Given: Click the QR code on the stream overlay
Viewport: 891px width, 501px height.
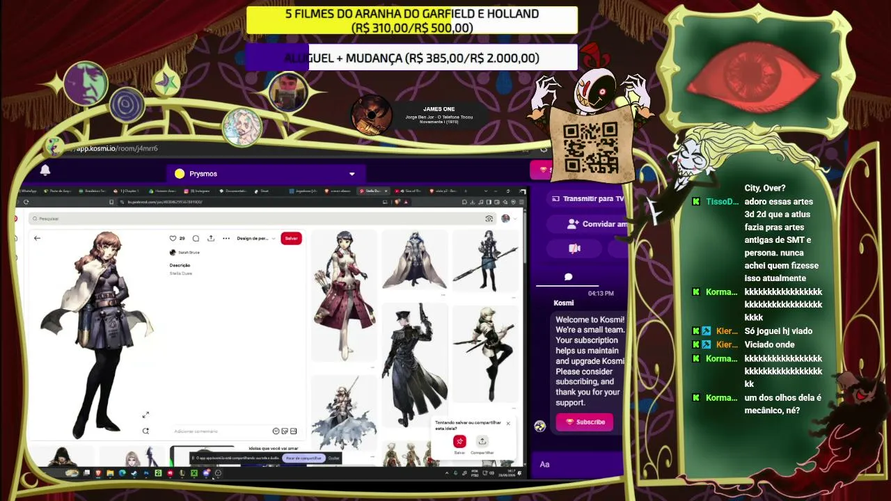Looking at the screenshot, I should pos(591,147).
